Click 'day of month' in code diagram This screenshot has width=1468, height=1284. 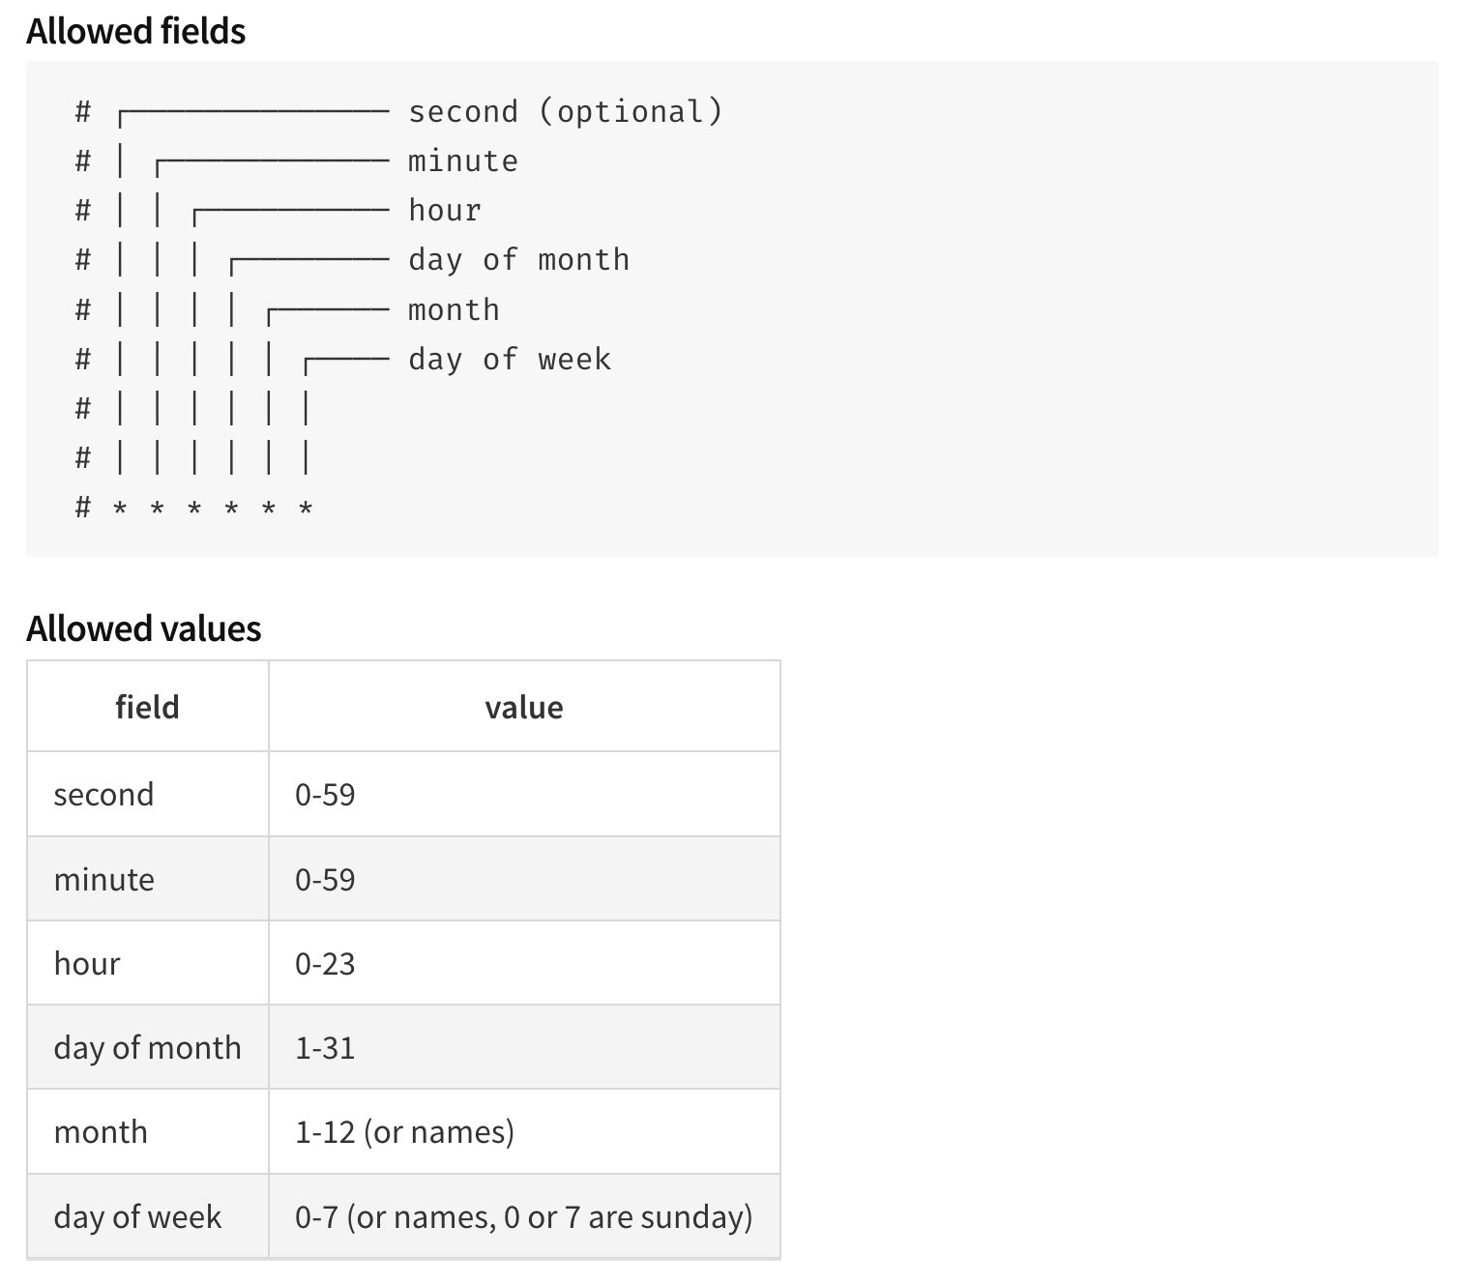pos(519,260)
